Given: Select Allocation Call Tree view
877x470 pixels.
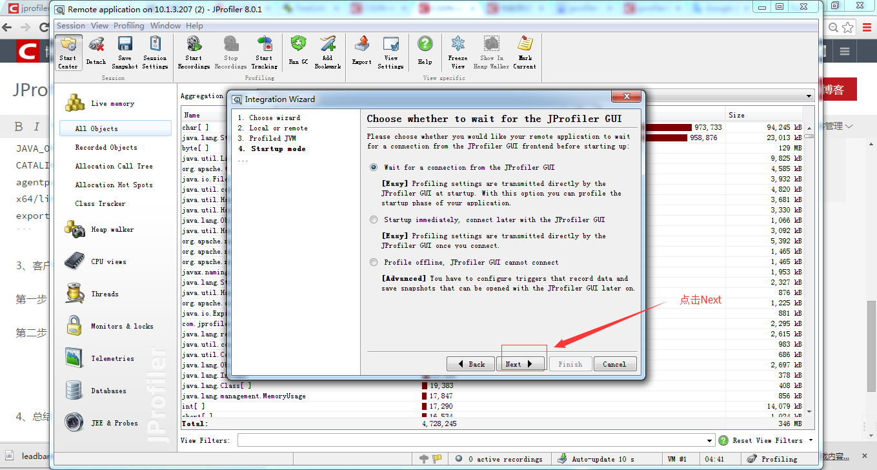Looking at the screenshot, I should tap(114, 166).
